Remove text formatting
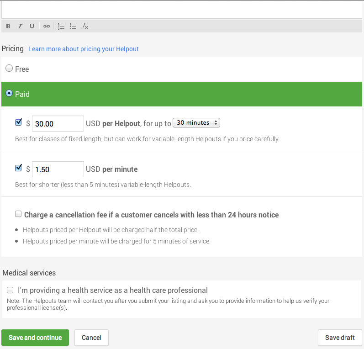364x349 pixels. [85, 26]
